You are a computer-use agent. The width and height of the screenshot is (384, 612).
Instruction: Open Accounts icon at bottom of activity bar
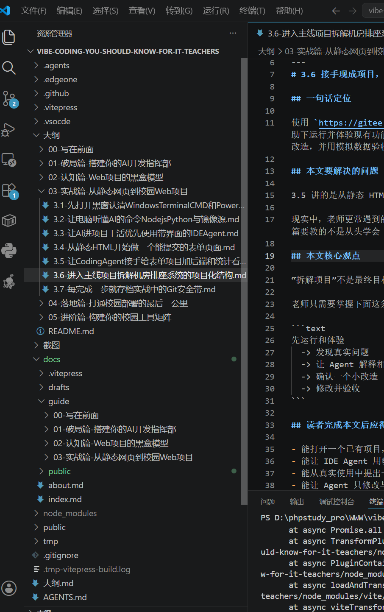[9, 588]
